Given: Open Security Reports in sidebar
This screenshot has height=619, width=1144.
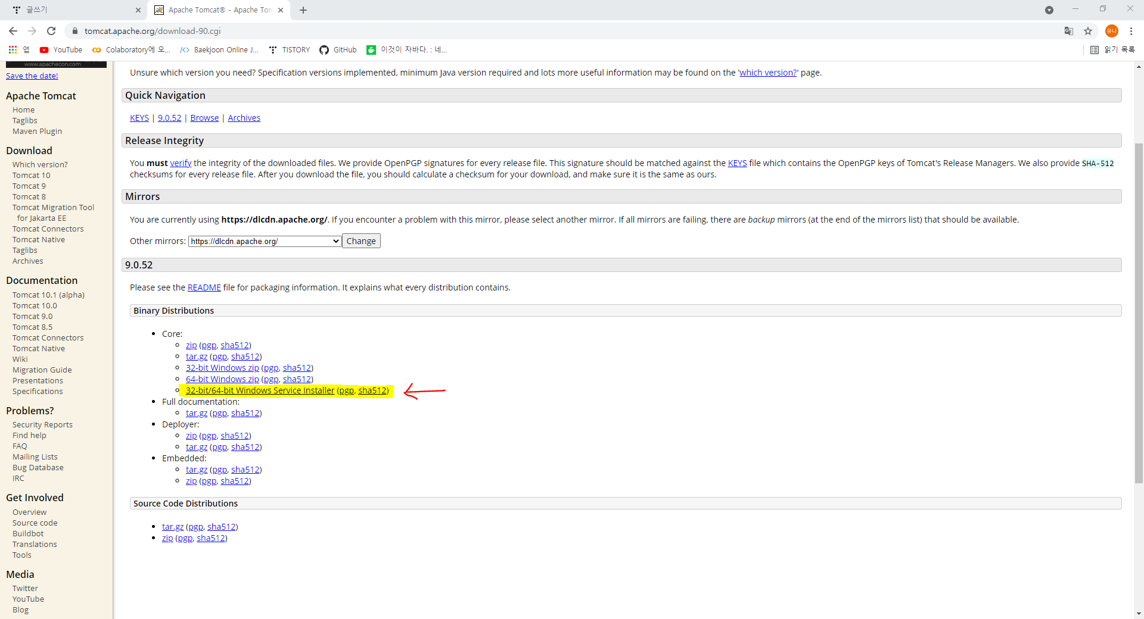Looking at the screenshot, I should click(x=42, y=425).
